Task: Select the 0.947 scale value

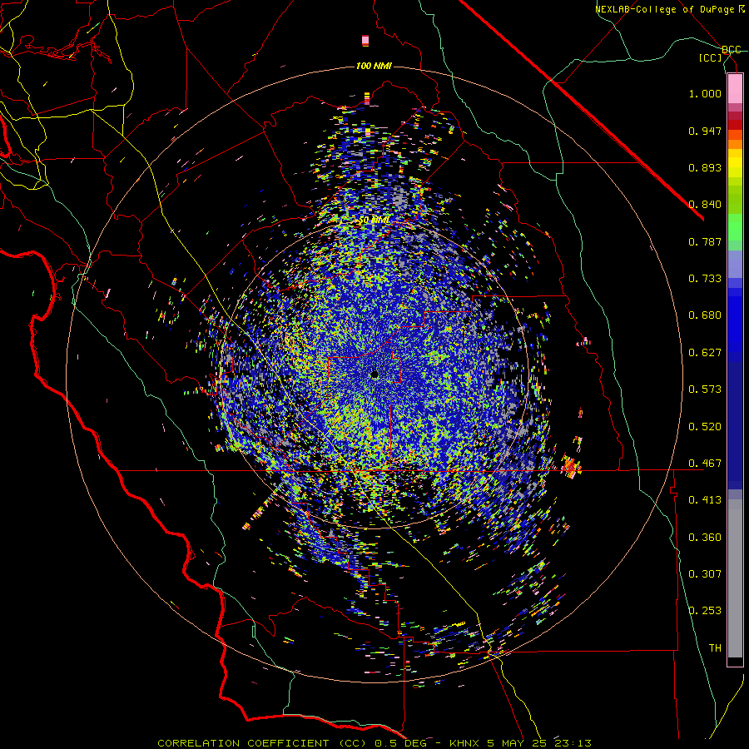Action: click(705, 131)
